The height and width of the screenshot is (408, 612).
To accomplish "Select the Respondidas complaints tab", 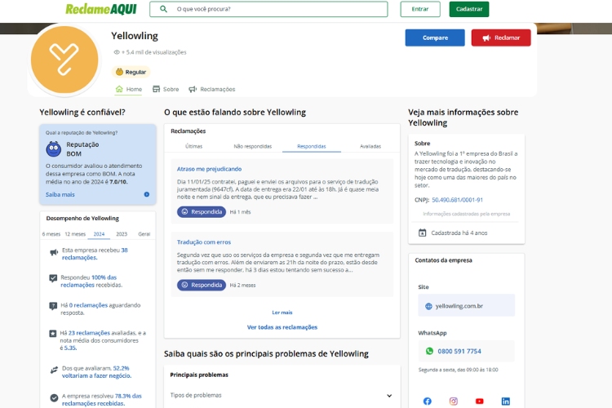I will click(x=312, y=146).
